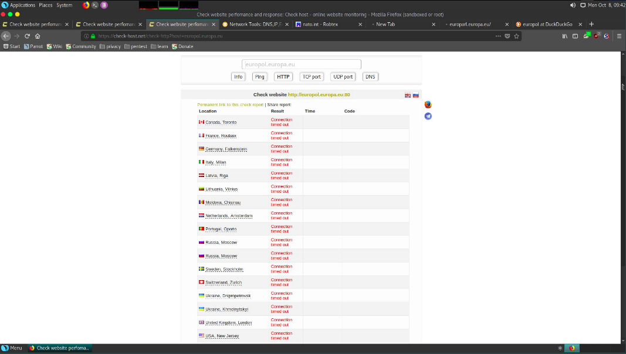Open the USA, New Jersey location link

(222, 336)
